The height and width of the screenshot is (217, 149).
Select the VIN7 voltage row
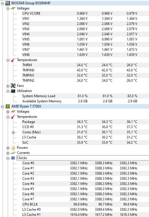point(85,50)
